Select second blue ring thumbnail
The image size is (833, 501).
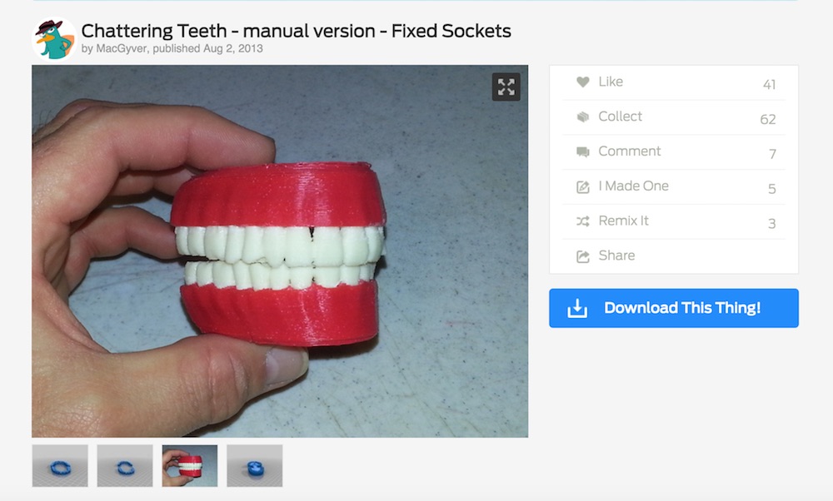[125, 466]
